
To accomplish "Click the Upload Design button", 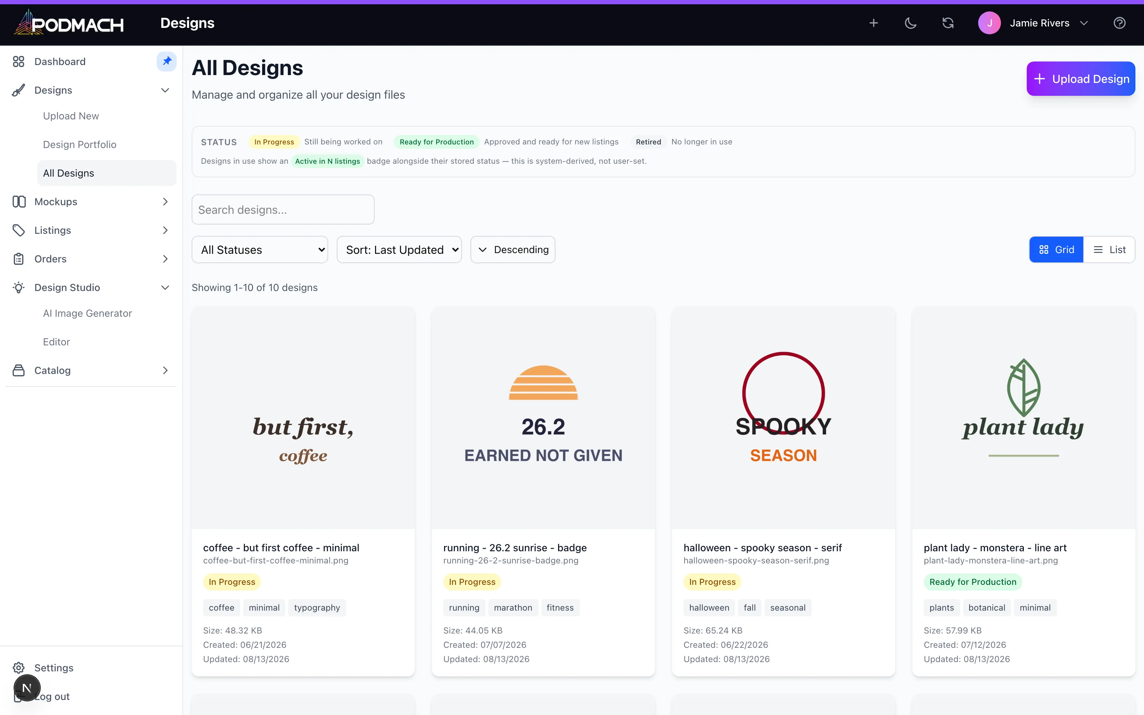I will [x=1081, y=79].
